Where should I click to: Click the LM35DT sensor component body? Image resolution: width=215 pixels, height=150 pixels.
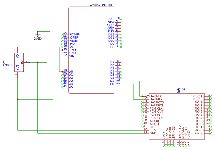pos(19,62)
